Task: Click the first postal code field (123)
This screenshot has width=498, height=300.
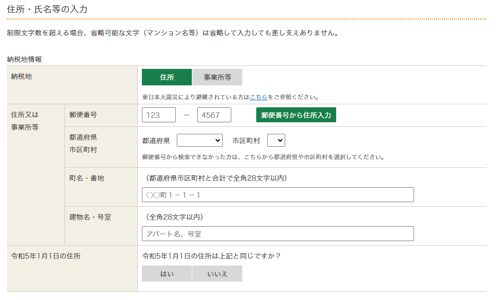Action: 159,115
